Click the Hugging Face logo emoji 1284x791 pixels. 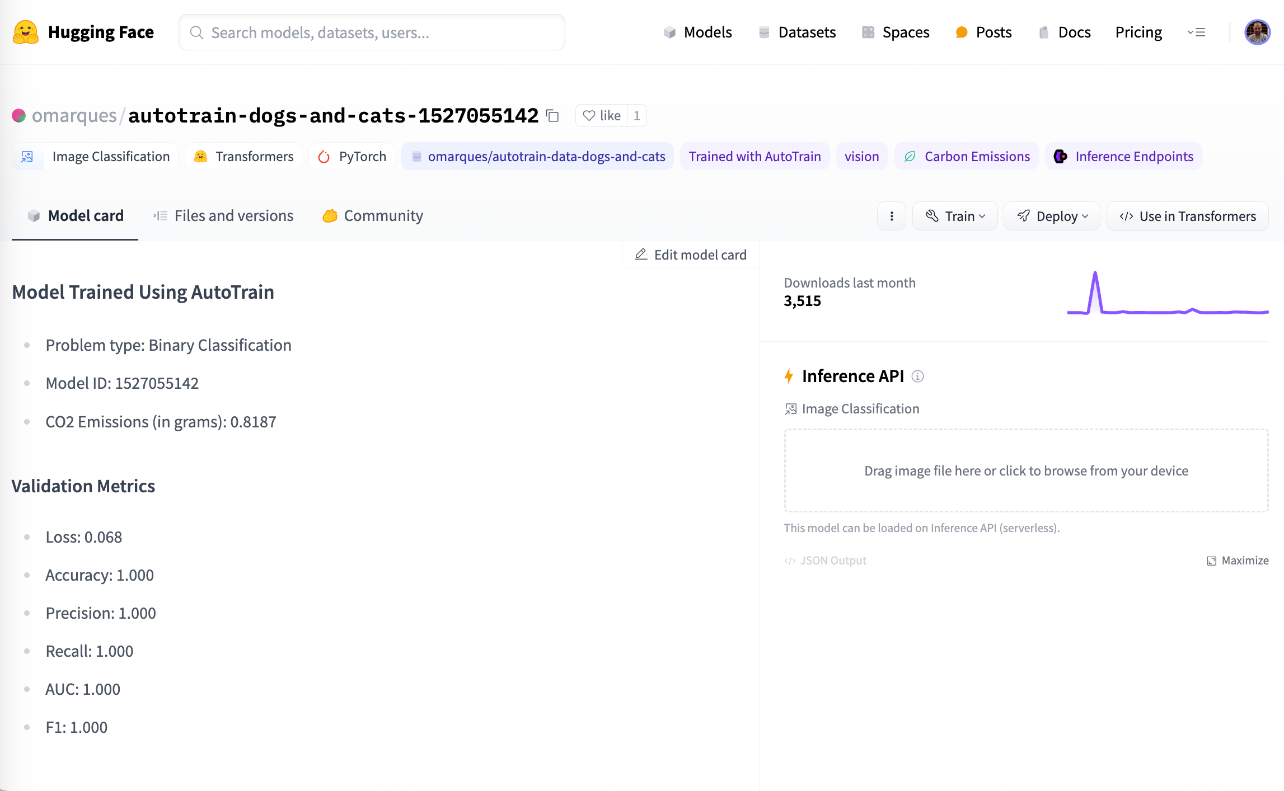pos(26,32)
